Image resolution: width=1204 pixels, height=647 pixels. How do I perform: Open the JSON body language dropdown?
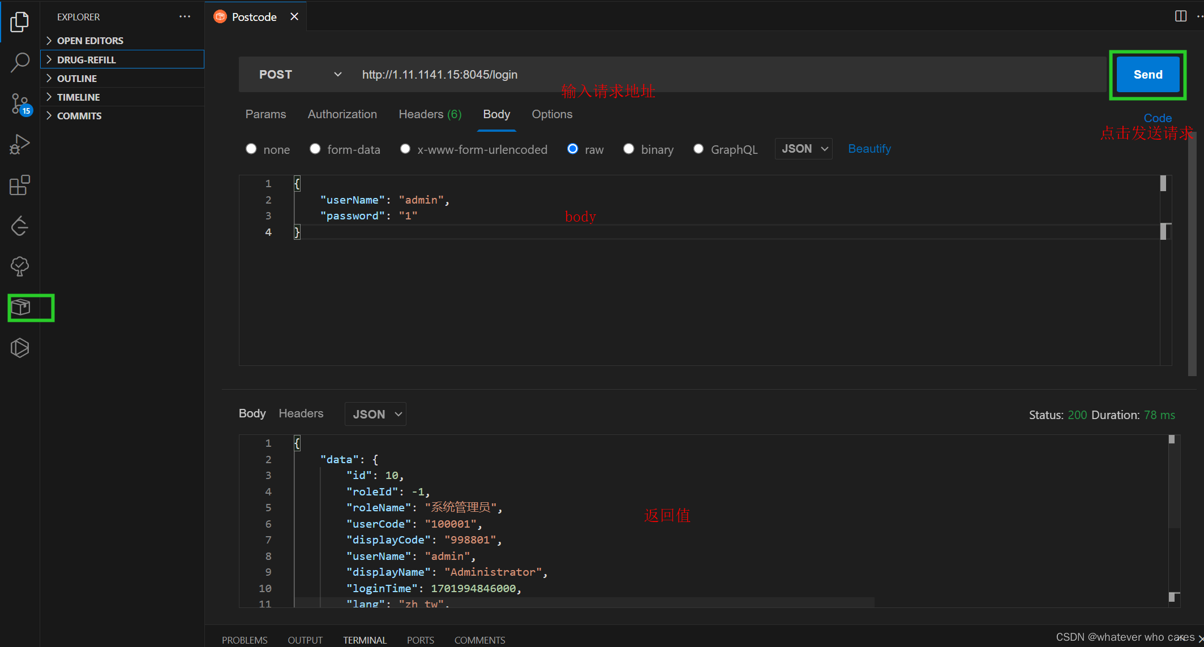point(803,148)
